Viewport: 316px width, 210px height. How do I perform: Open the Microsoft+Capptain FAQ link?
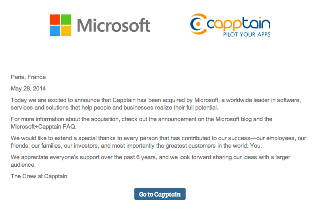[43, 127]
